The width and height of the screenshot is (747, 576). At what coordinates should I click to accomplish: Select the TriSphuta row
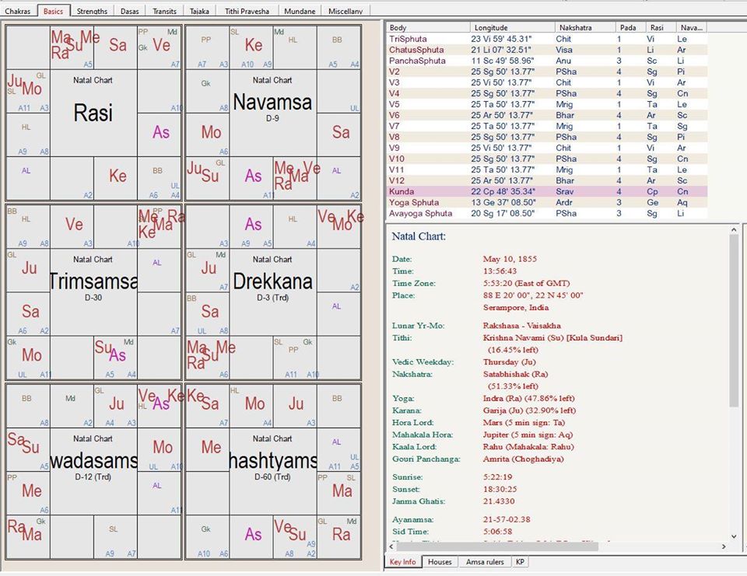click(x=546, y=39)
